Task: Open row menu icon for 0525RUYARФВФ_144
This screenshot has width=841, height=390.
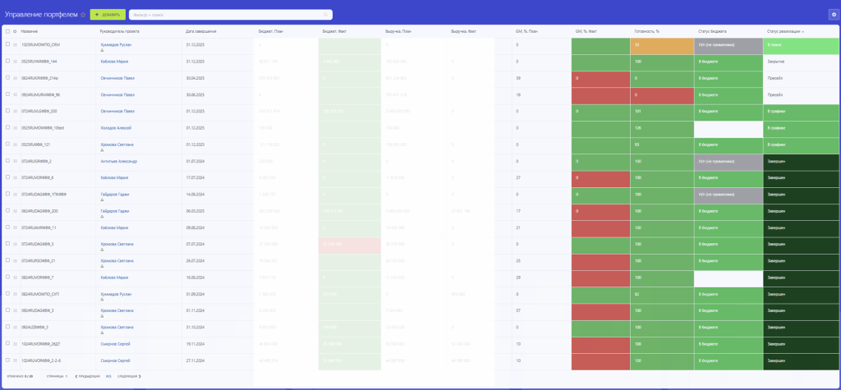Action: pyautogui.click(x=15, y=62)
